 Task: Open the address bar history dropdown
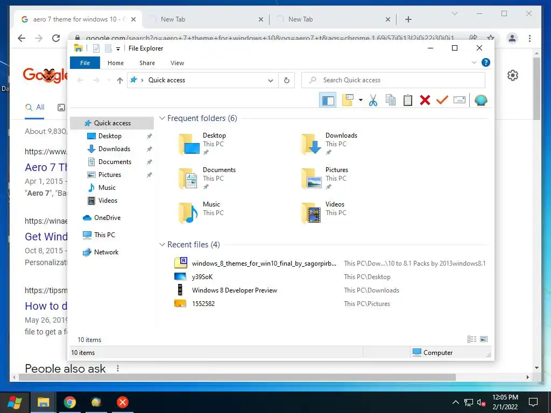271,81
